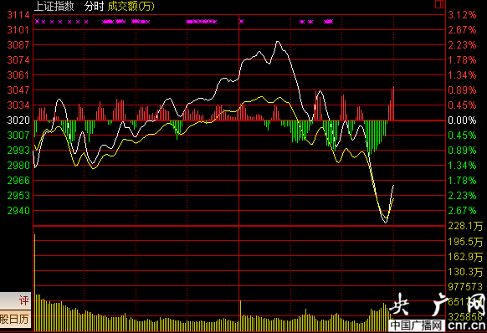487x333 pixels.
Task: Open the 股日历 calendar tab
Action: (16, 320)
